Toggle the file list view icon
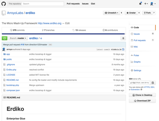The height and width of the screenshot is (121, 159). 123,38
